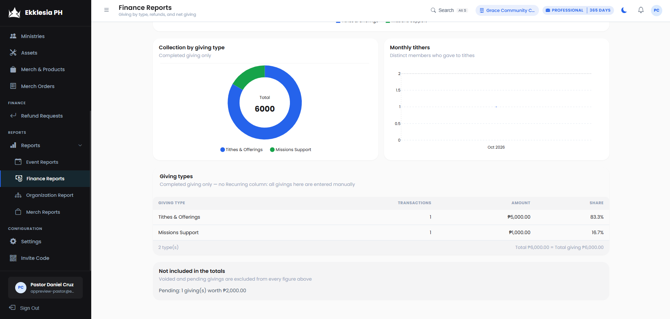Toggle Tithes & Offerings legend series
Screen dimensions: 670x319
(242, 150)
